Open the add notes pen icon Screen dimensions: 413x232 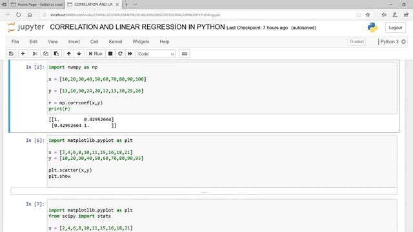395,15
